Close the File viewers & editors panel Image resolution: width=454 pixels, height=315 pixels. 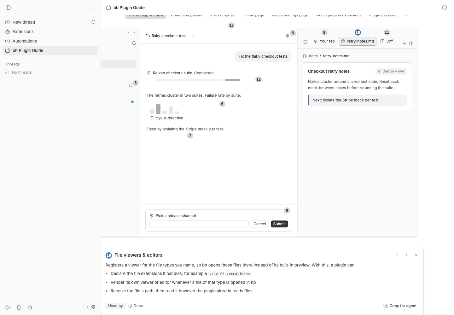pos(416,255)
